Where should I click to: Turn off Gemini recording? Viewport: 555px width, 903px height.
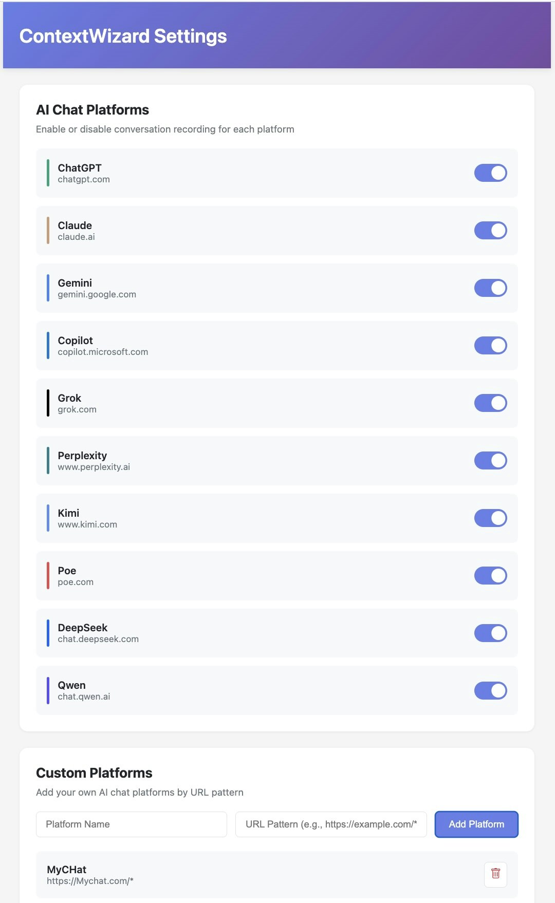tap(490, 288)
